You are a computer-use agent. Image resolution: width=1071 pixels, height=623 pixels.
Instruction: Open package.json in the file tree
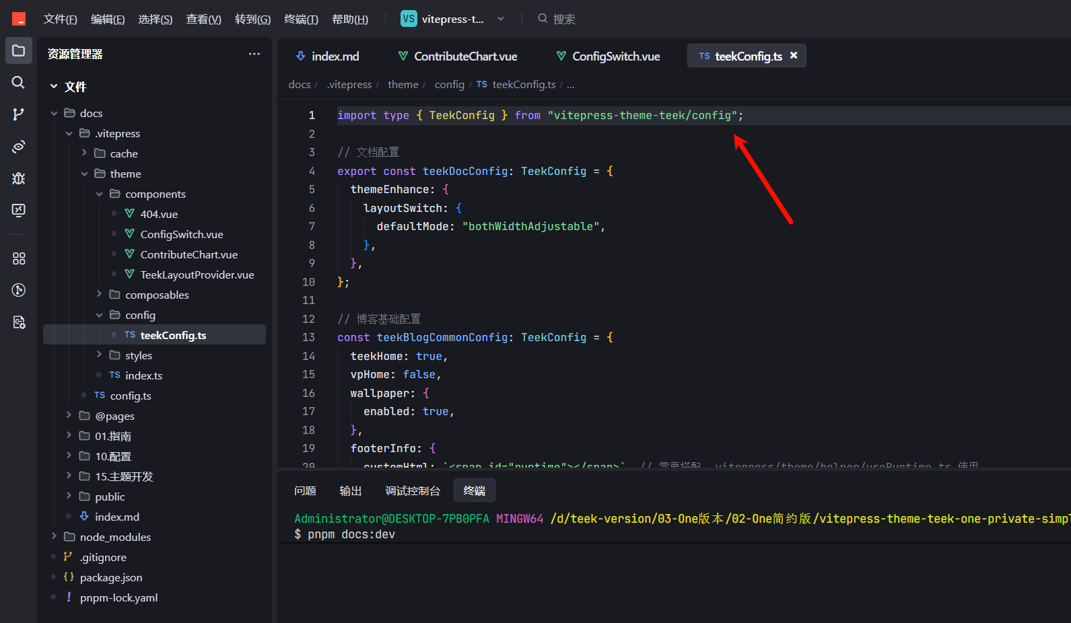point(111,577)
